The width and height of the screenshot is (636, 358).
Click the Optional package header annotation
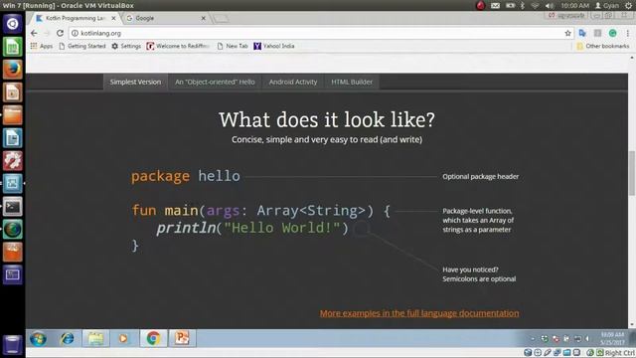tap(481, 177)
